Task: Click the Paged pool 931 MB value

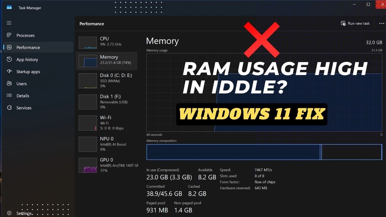Action: click(x=157, y=210)
